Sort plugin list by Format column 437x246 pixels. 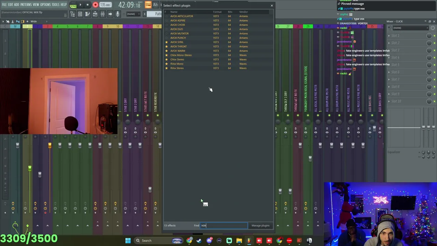tap(217, 12)
